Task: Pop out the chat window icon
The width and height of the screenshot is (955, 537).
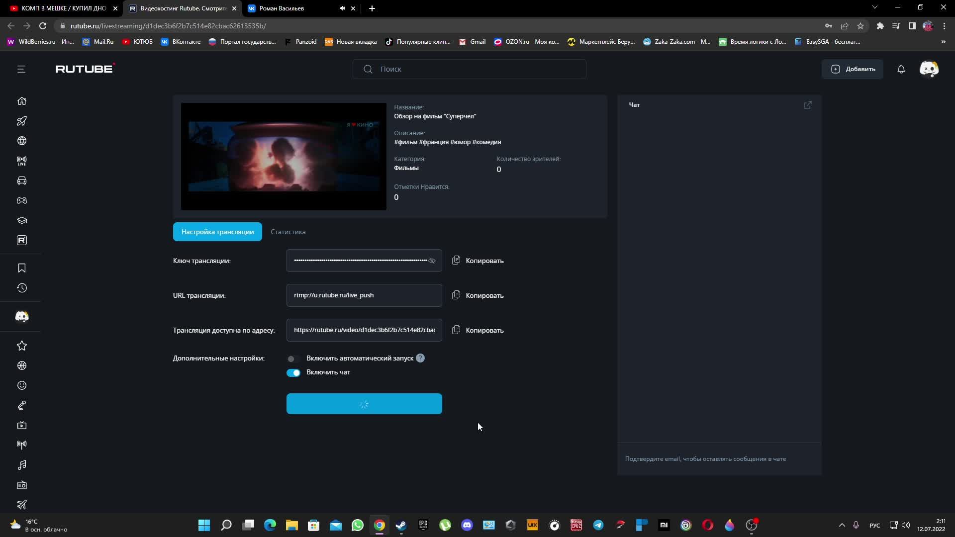Action: (x=807, y=105)
